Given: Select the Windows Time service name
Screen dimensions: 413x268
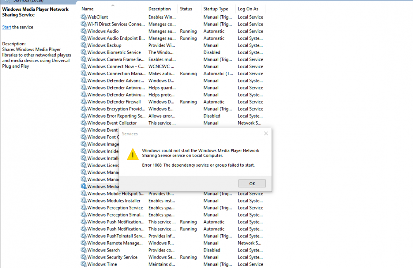Looking at the screenshot, I should (102, 264).
